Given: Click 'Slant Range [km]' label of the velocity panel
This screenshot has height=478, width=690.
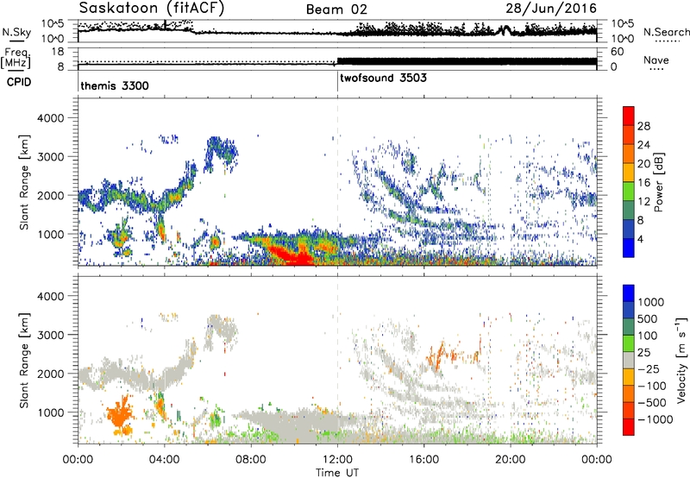Looking at the screenshot, I should 24,360.
